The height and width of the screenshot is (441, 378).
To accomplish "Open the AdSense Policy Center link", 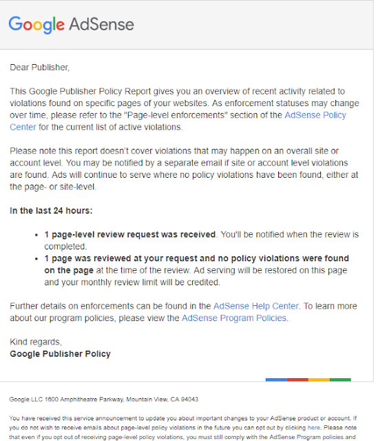I will 315,115.
